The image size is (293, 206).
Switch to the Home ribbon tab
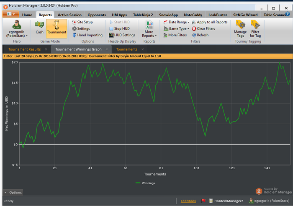tap(27, 15)
